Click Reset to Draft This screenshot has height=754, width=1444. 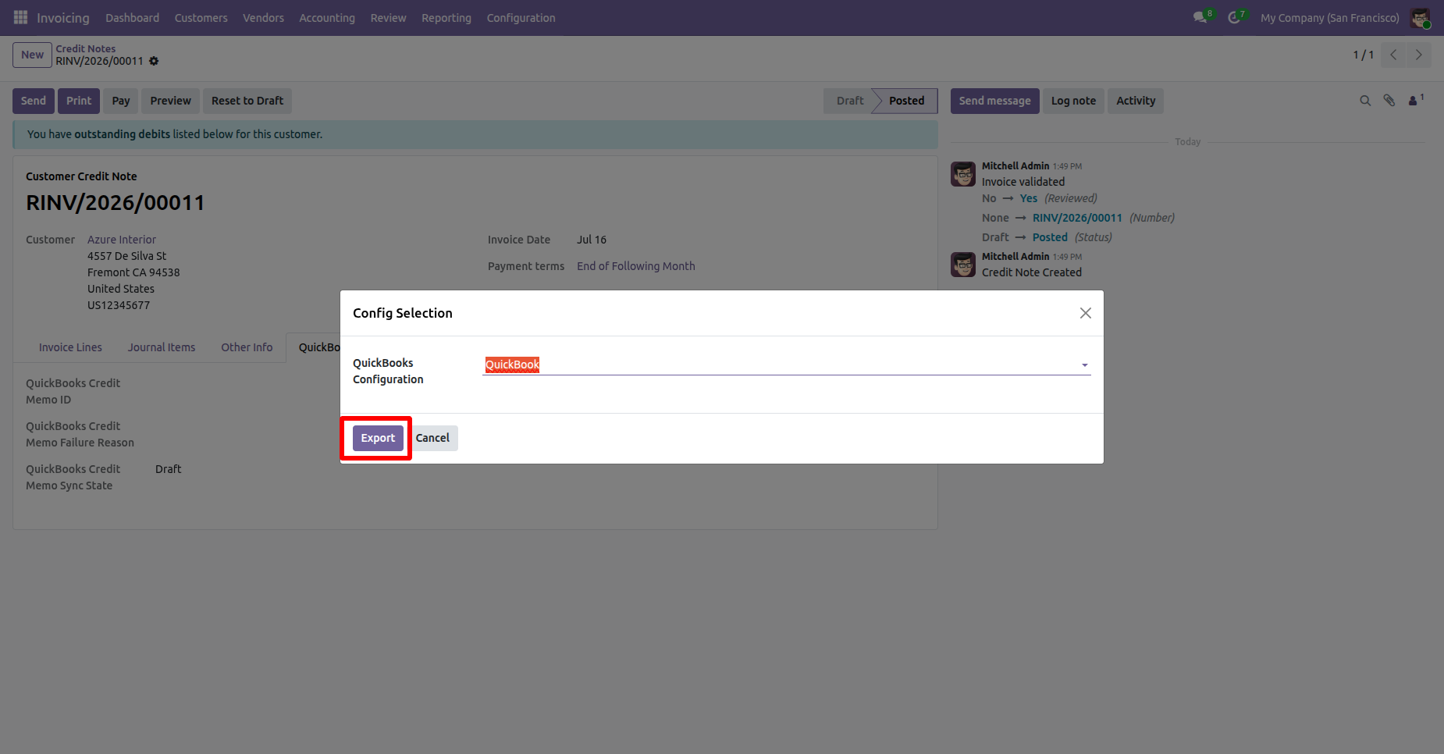[247, 101]
